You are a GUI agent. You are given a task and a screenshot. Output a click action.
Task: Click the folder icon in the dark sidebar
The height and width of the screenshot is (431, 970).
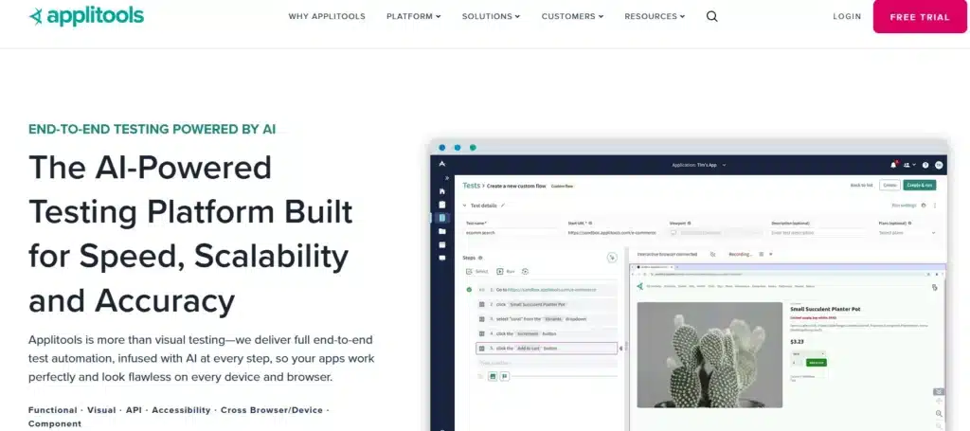(x=441, y=231)
